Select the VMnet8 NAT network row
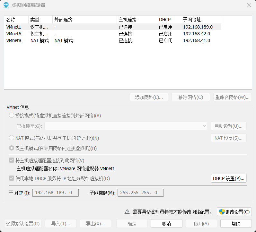This screenshot has height=232, width=256. click(13, 40)
